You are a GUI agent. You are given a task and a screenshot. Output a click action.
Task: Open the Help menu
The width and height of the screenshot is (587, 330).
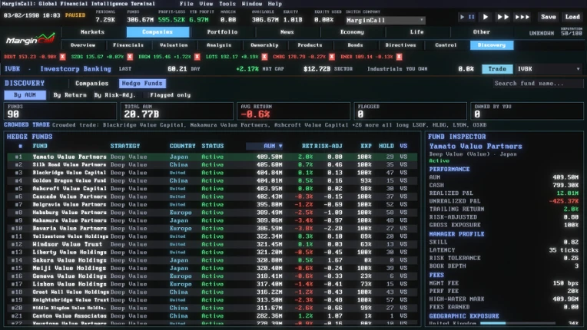point(275,4)
